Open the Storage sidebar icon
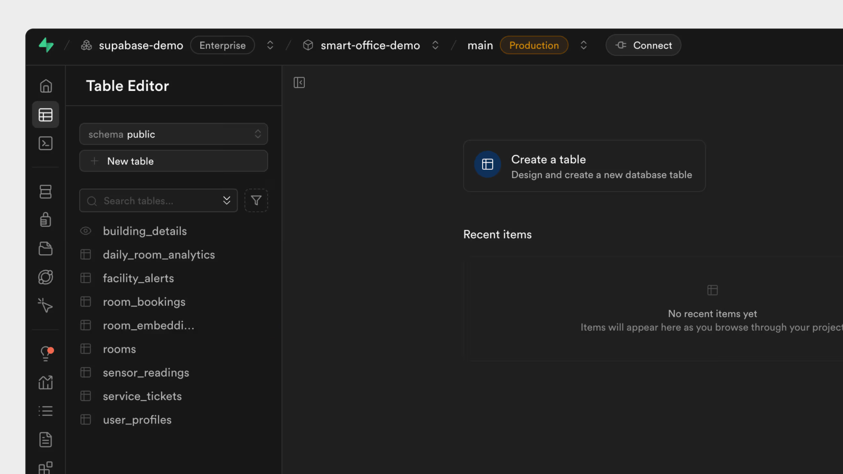This screenshot has width=843, height=474. (x=45, y=249)
